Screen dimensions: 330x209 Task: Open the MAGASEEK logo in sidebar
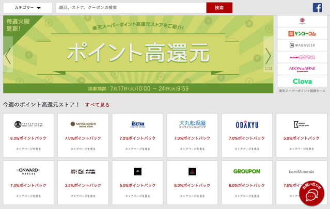pyautogui.click(x=302, y=45)
